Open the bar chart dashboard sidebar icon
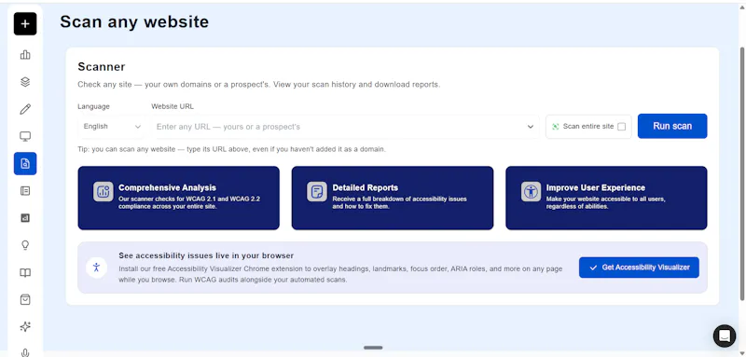This screenshot has height=357, width=746. [25, 55]
